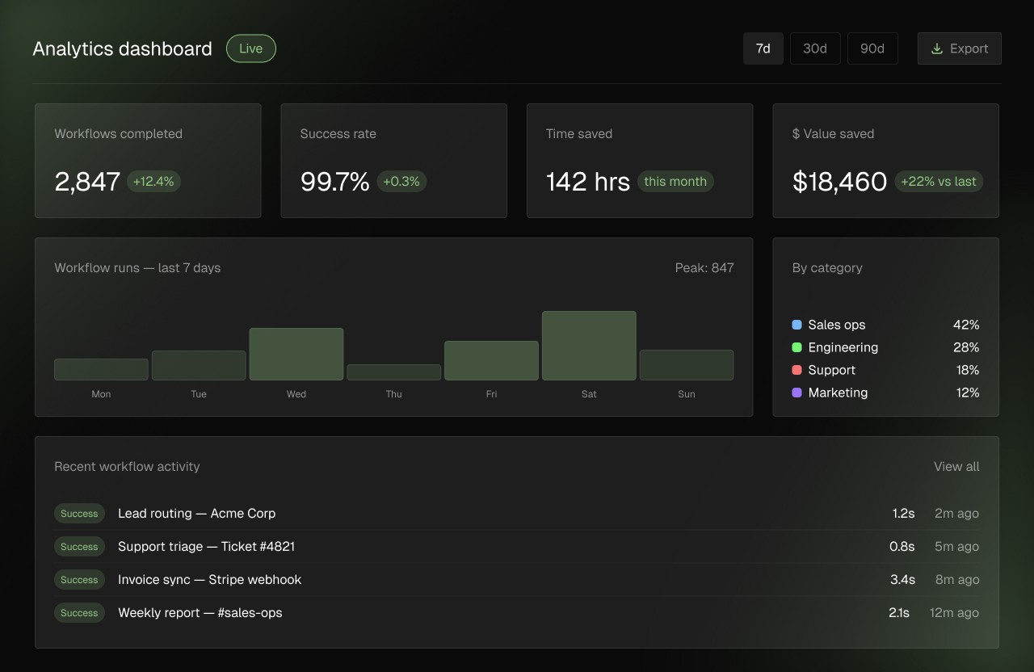1034x672 pixels.
Task: Select the Sunday bar in chart
Action: (687, 365)
